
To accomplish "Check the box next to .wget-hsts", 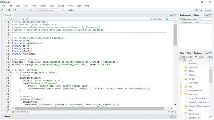I will 181,83.
